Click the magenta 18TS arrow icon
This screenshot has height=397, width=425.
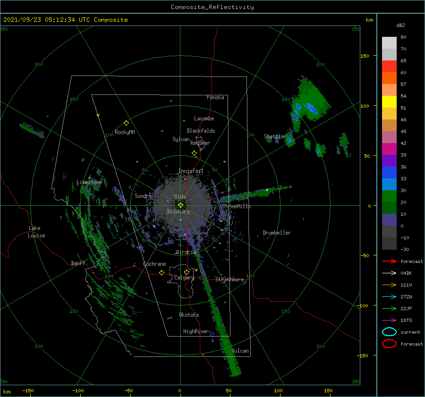pos(389,321)
